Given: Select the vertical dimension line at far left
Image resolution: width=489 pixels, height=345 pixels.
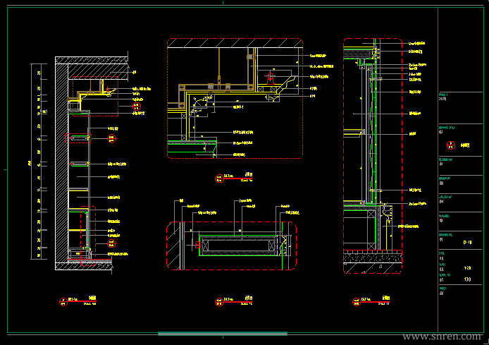Looking at the screenshot, I should pyautogui.click(x=31, y=162).
